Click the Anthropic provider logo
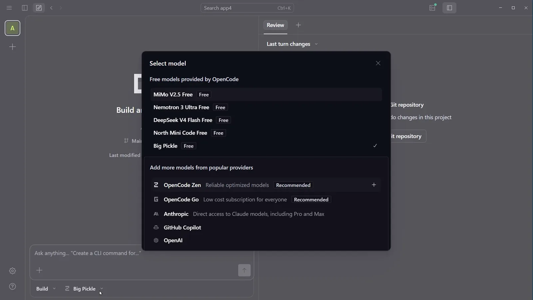The width and height of the screenshot is (533, 300). point(156,214)
